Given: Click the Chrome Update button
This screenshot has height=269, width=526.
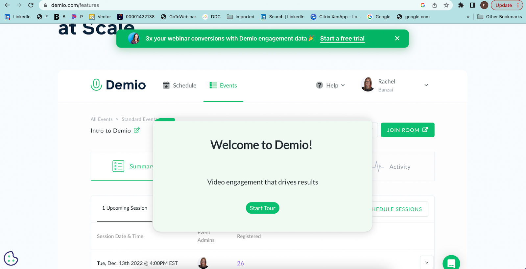Looking at the screenshot, I should coord(507,5).
